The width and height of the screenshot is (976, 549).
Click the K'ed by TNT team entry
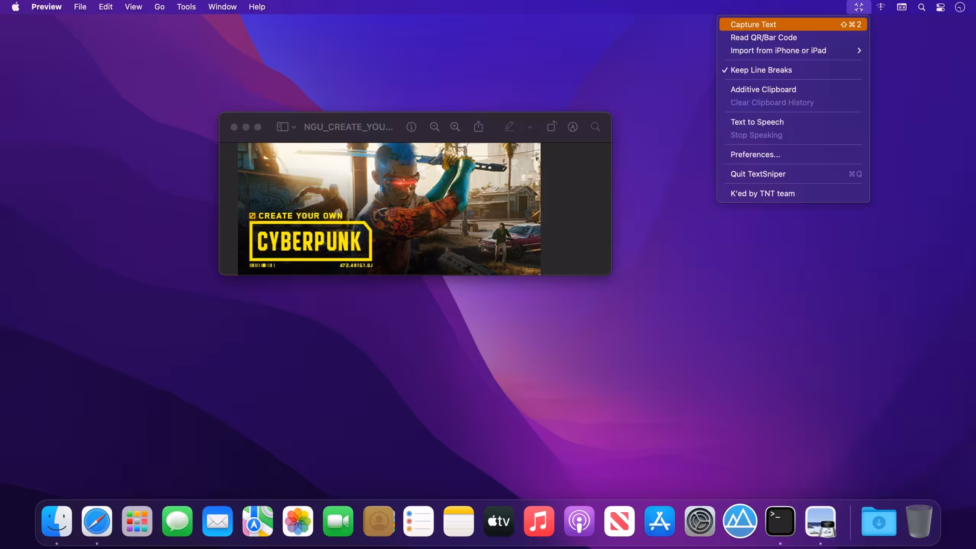tap(793, 193)
